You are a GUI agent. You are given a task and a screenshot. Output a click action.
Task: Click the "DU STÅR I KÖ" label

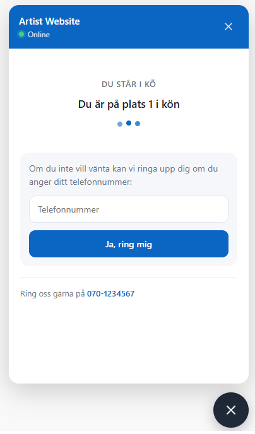129,84
